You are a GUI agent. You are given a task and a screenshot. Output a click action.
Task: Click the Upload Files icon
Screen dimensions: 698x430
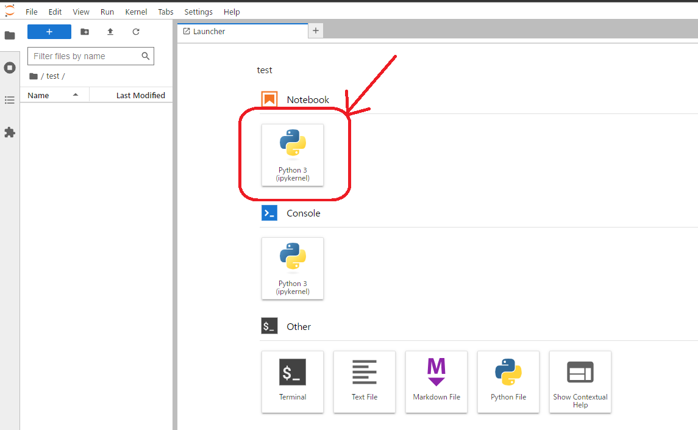pos(110,32)
